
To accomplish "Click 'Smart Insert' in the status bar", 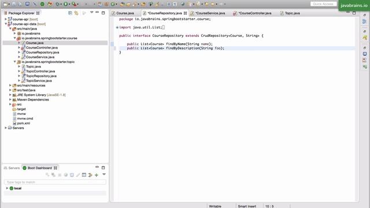I will [247, 206].
